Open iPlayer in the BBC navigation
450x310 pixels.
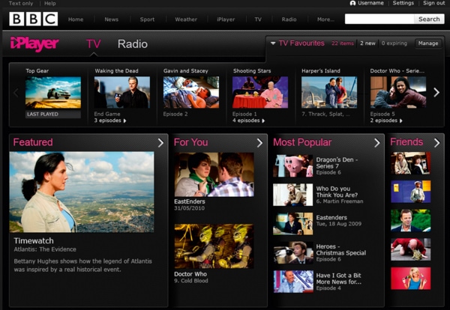click(226, 19)
